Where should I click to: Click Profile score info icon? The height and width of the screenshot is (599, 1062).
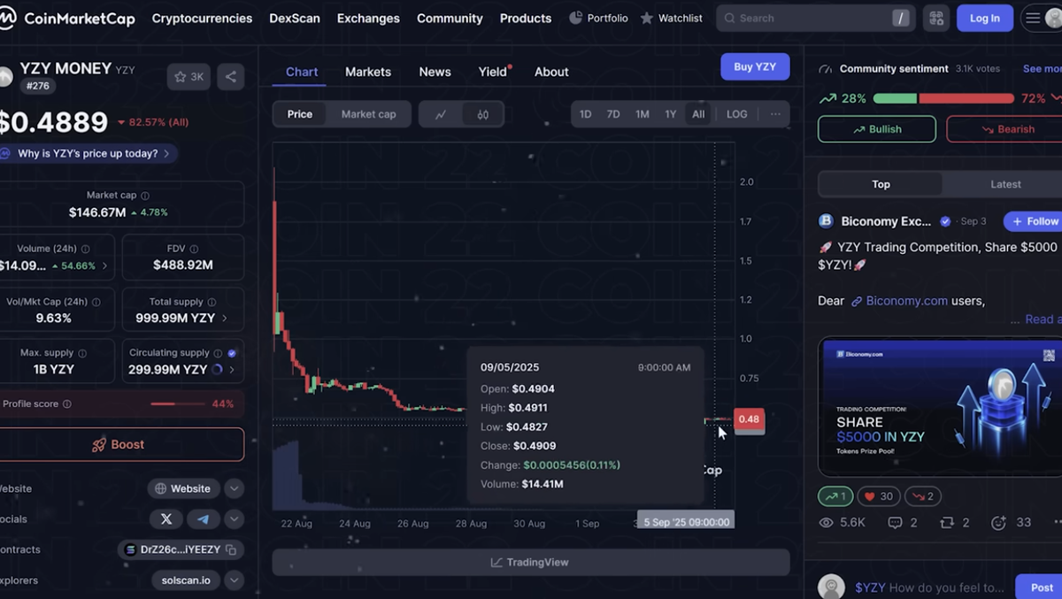point(67,403)
